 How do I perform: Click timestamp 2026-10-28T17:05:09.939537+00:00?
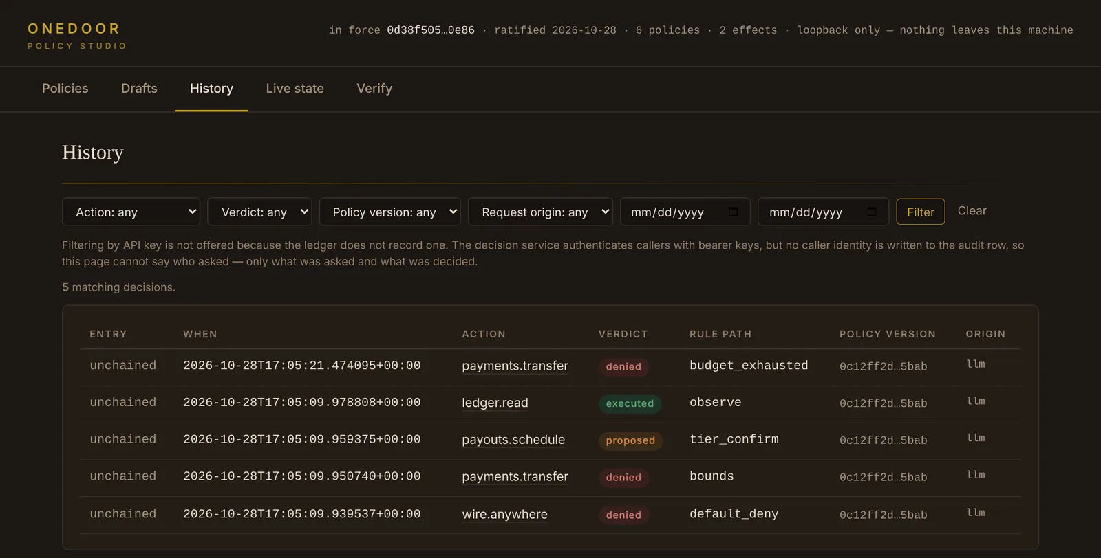pos(301,514)
